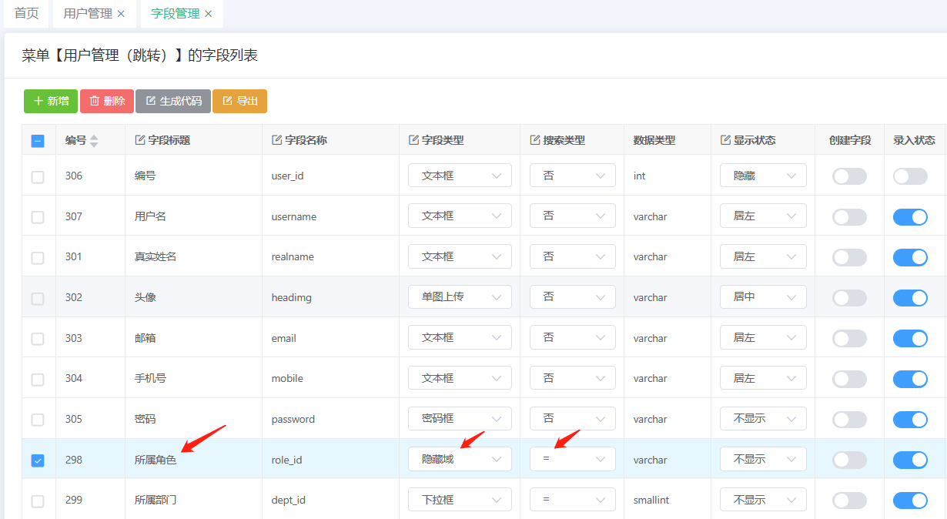
Task: Open 字段类型 dropdown for headimg row
Action: click(x=460, y=296)
